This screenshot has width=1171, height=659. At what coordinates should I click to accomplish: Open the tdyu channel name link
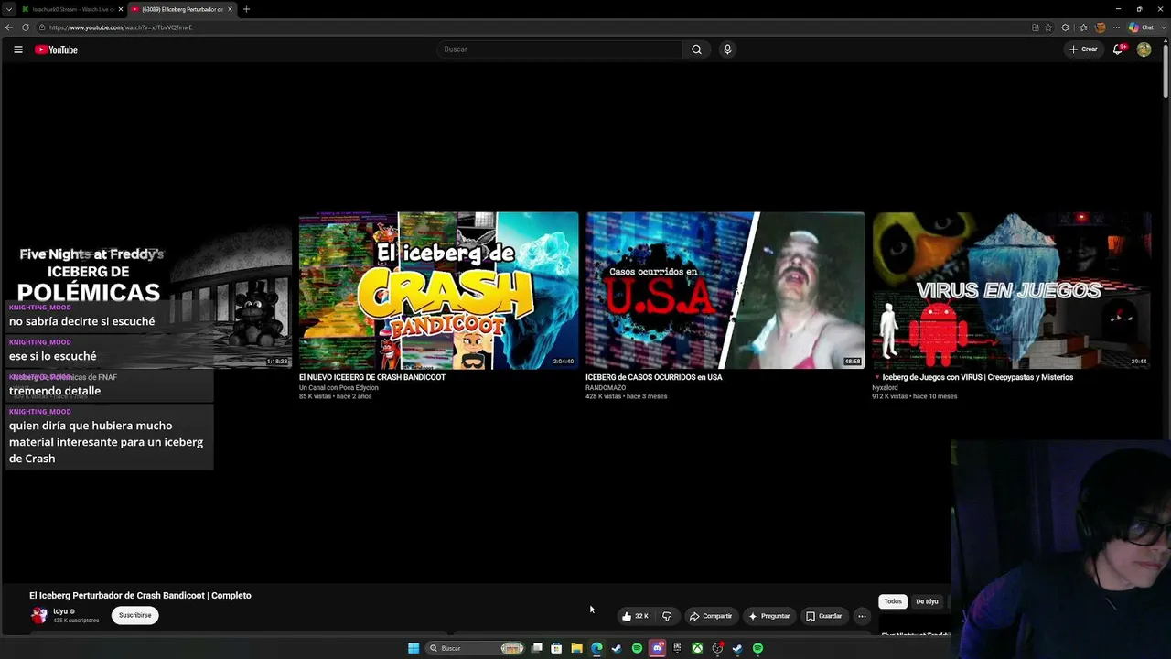click(60, 611)
